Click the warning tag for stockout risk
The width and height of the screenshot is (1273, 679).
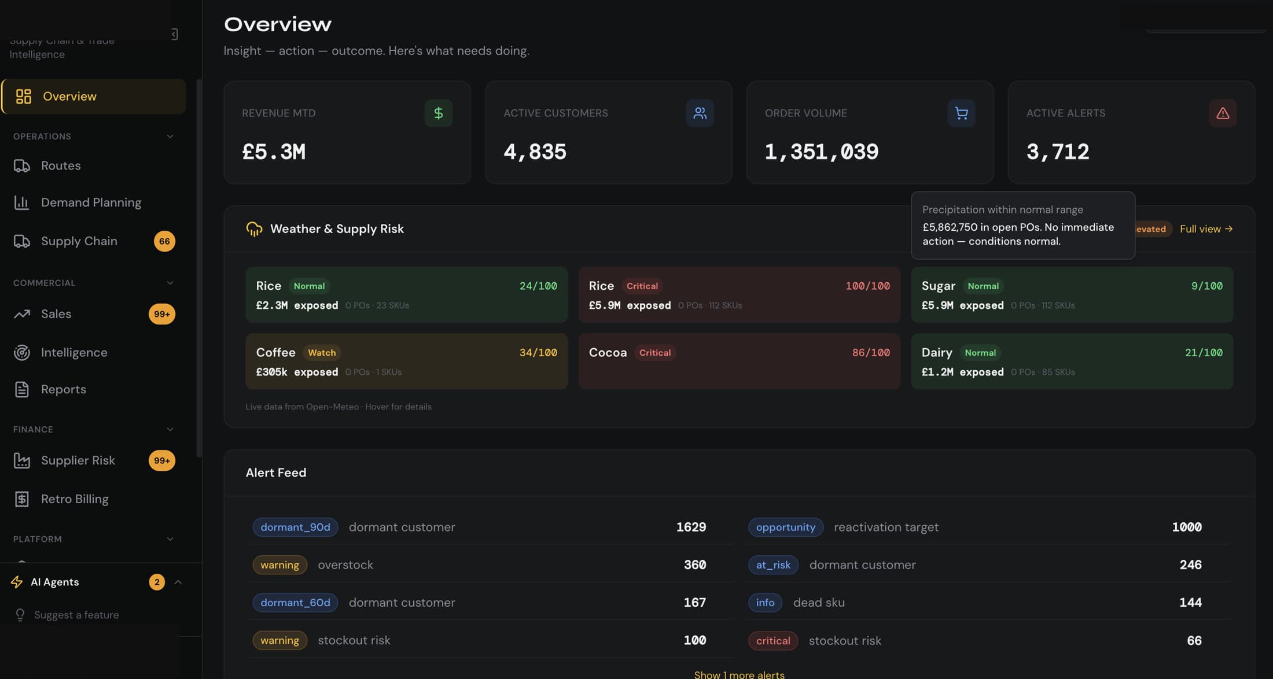point(279,640)
